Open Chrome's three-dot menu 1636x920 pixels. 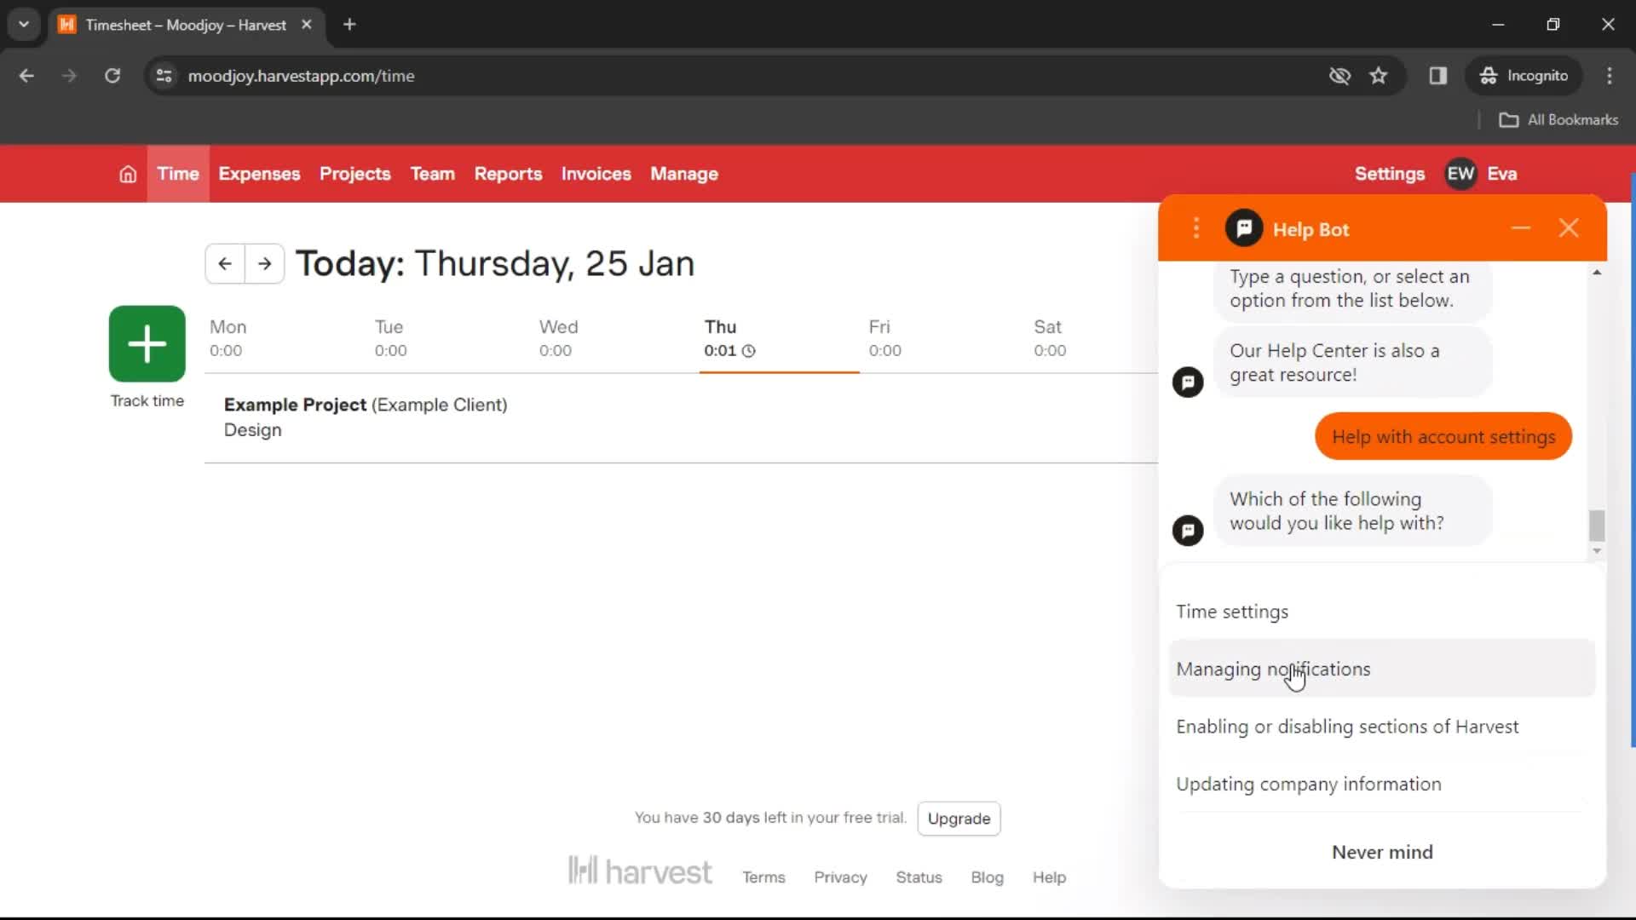(1610, 76)
